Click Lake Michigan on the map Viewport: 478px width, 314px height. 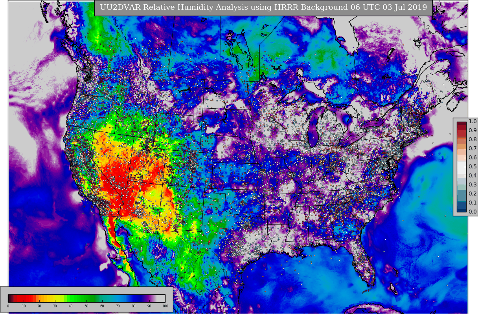click(314, 130)
